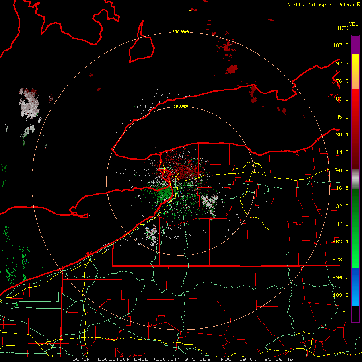Click the -16.5 value on the velocity scale
Screen dimensions: 362x362
coord(341,188)
